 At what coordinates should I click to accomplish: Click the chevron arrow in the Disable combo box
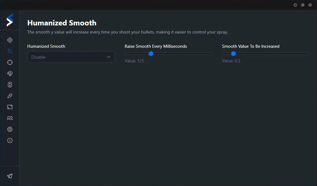click(x=109, y=57)
